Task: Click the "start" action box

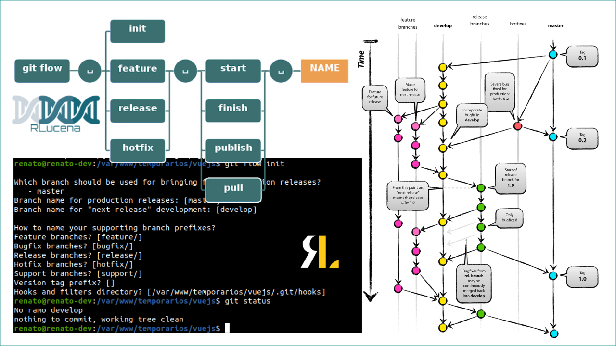Action: pos(233,71)
